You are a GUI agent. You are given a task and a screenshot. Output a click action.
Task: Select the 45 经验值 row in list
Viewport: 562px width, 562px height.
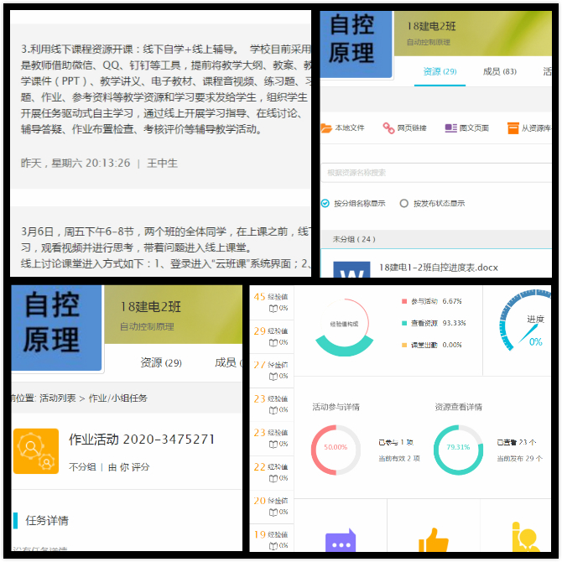[271, 302]
